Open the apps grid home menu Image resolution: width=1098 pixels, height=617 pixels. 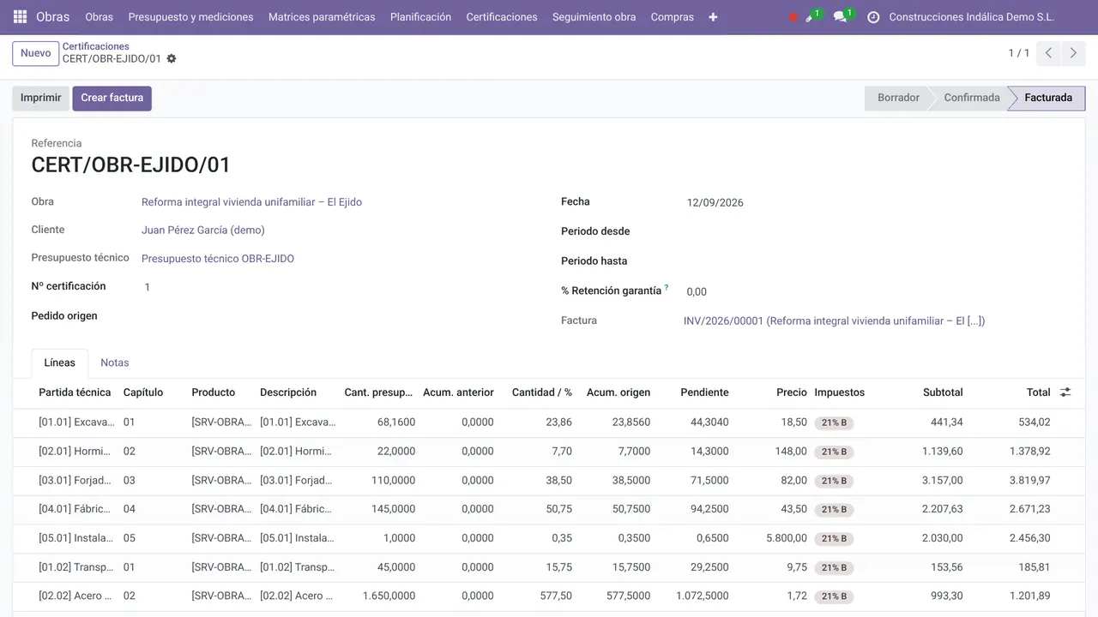coord(20,17)
